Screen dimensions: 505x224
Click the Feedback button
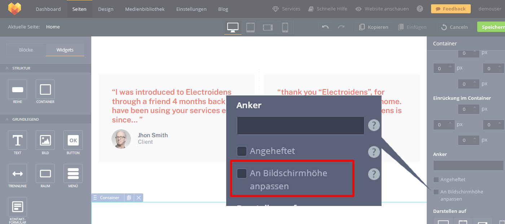[x=451, y=9]
